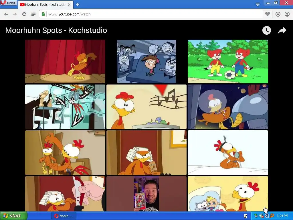Switch to Moorh... taskbar window button

(64, 216)
